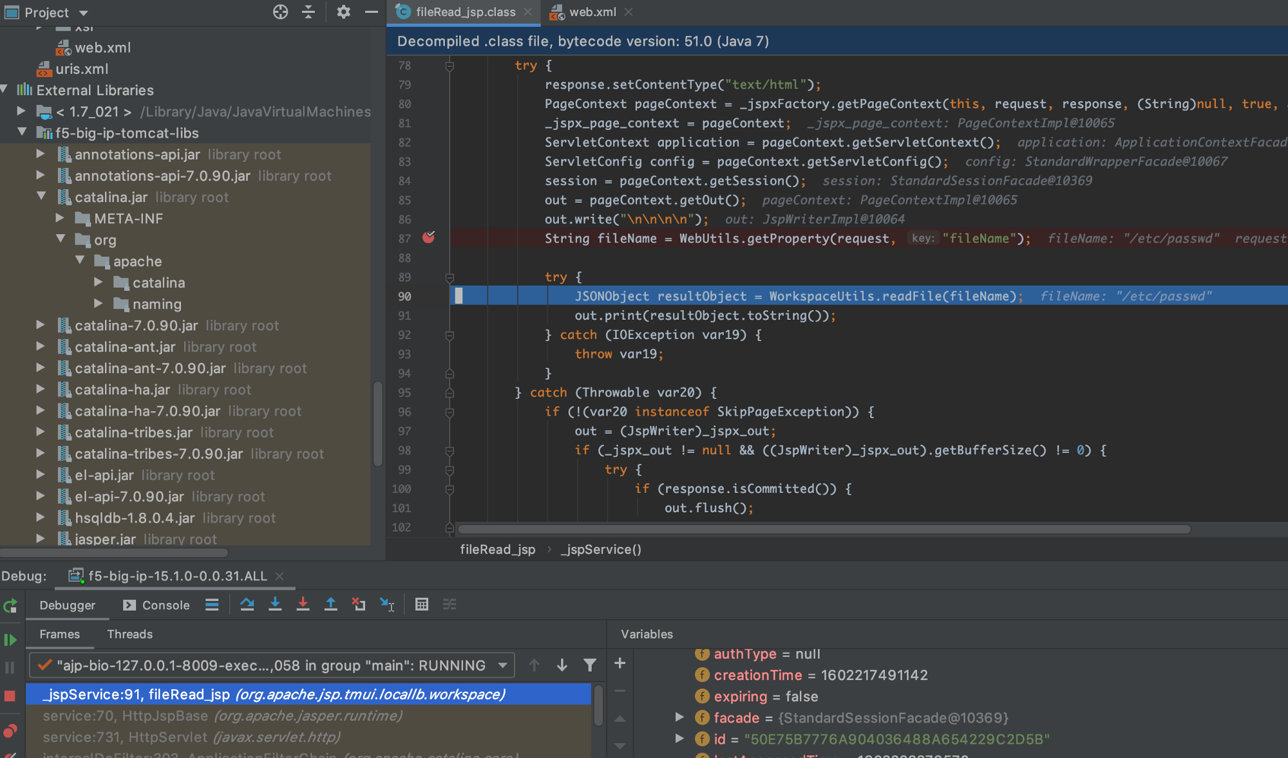Switch to the web.xml editor tab

592,12
